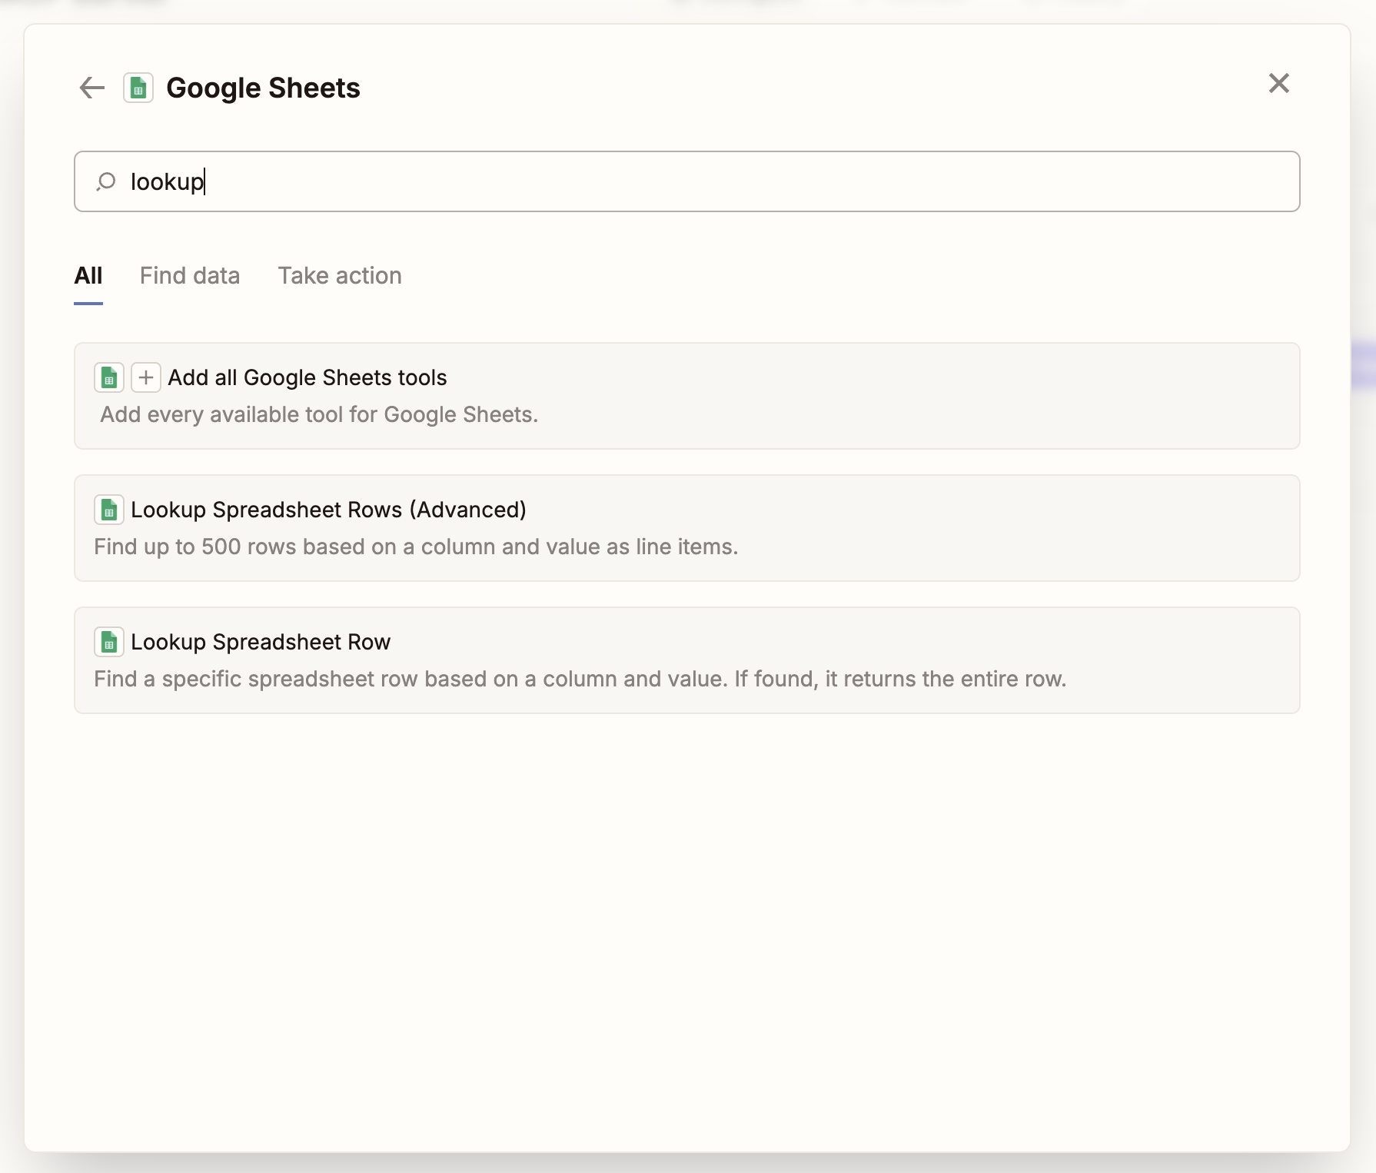Close the Google Sheets tool dialog
Viewport: 1376px width, 1173px height.
1278,83
